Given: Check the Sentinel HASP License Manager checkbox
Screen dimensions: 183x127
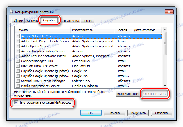Looking at the screenshot, I should click(x=18, y=81).
